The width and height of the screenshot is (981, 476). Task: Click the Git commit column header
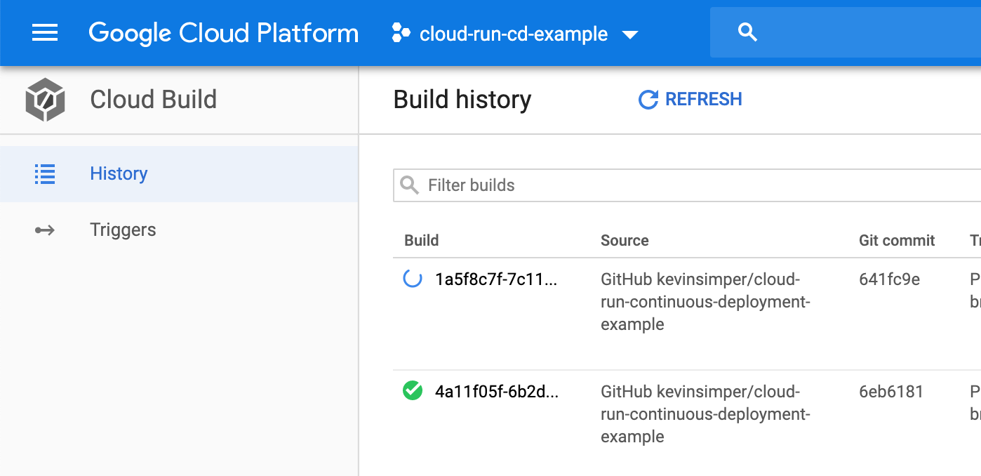point(897,240)
